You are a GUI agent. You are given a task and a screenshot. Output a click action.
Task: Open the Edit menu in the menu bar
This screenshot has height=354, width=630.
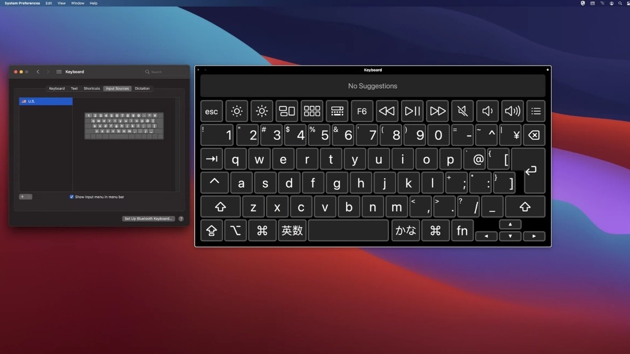49,3
